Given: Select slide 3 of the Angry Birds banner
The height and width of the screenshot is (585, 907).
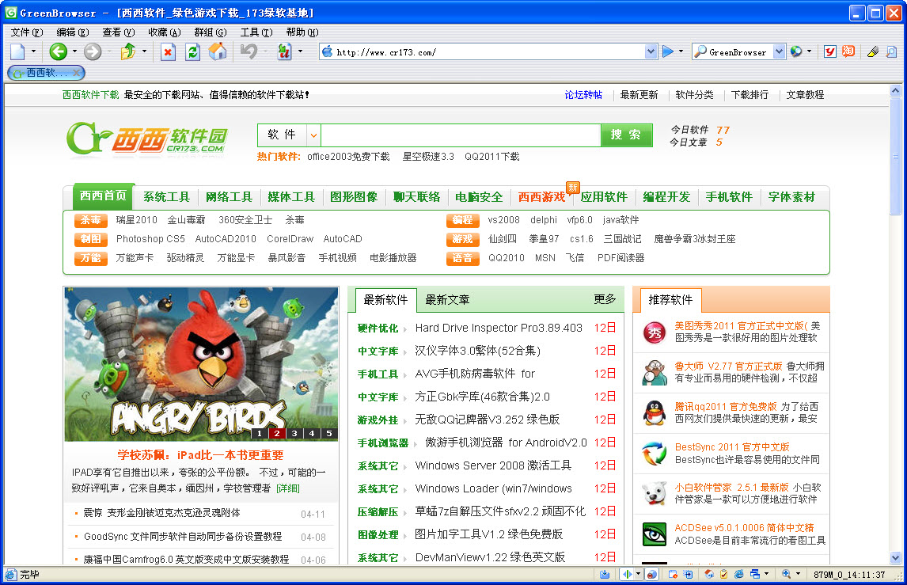Looking at the screenshot, I should point(294,433).
